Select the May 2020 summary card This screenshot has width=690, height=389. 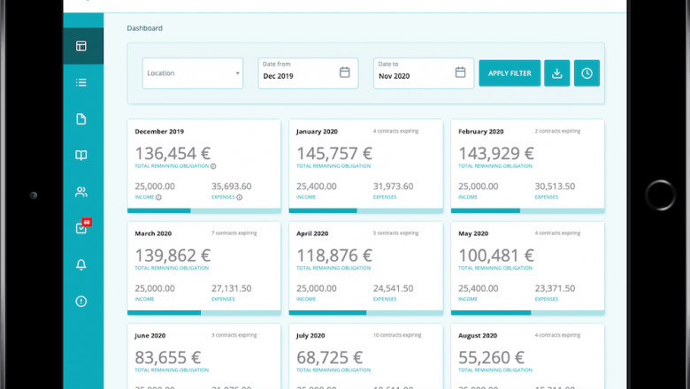tap(527, 268)
